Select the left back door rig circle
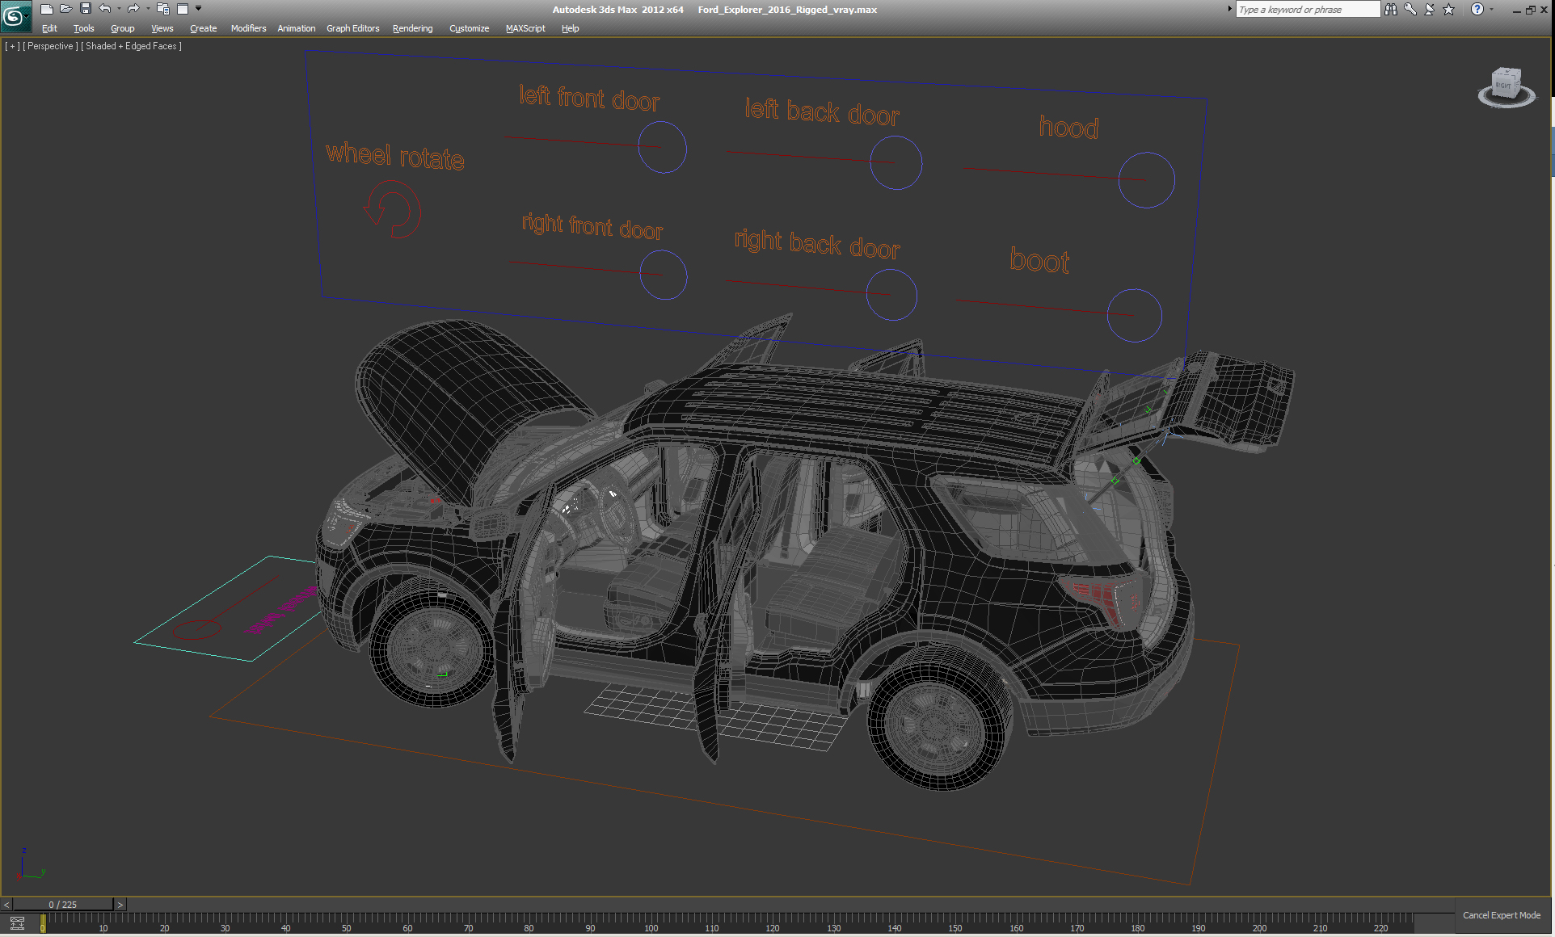 [x=895, y=162]
